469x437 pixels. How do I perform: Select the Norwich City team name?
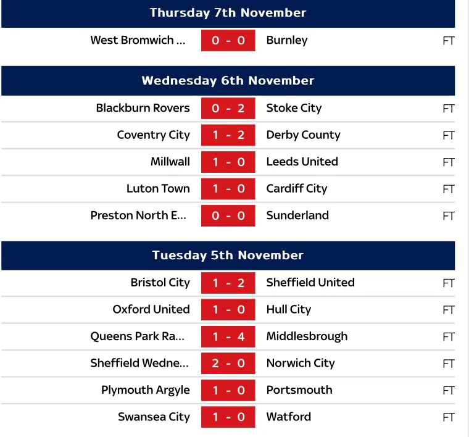[x=301, y=363]
